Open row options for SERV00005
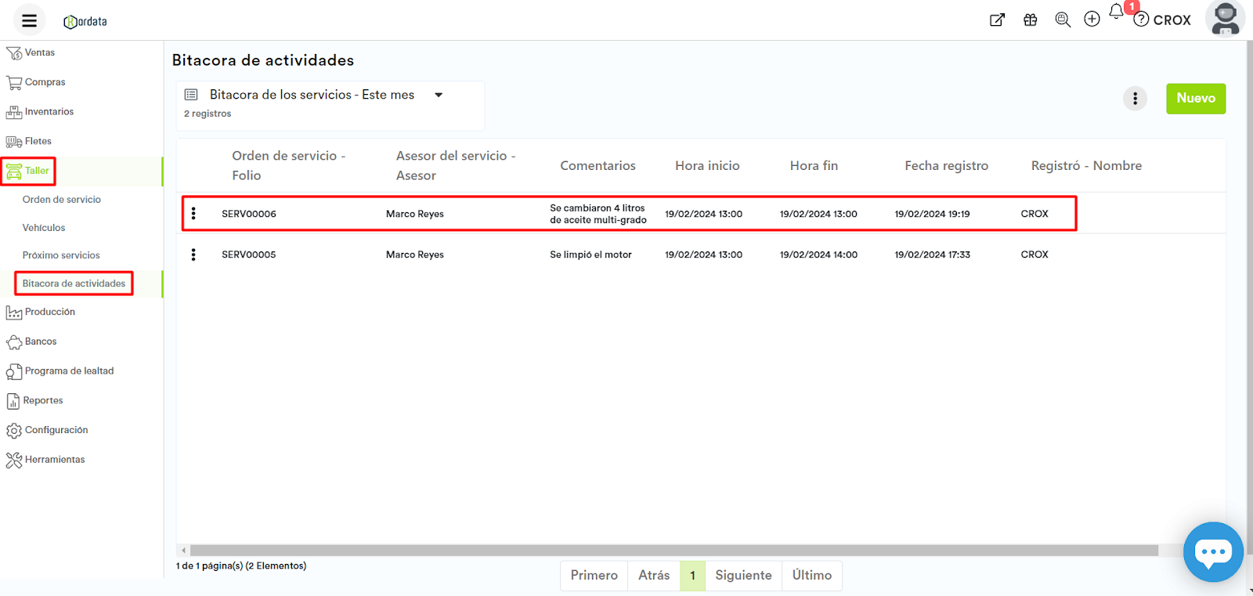Screen dimensions: 1253x596 coord(193,255)
